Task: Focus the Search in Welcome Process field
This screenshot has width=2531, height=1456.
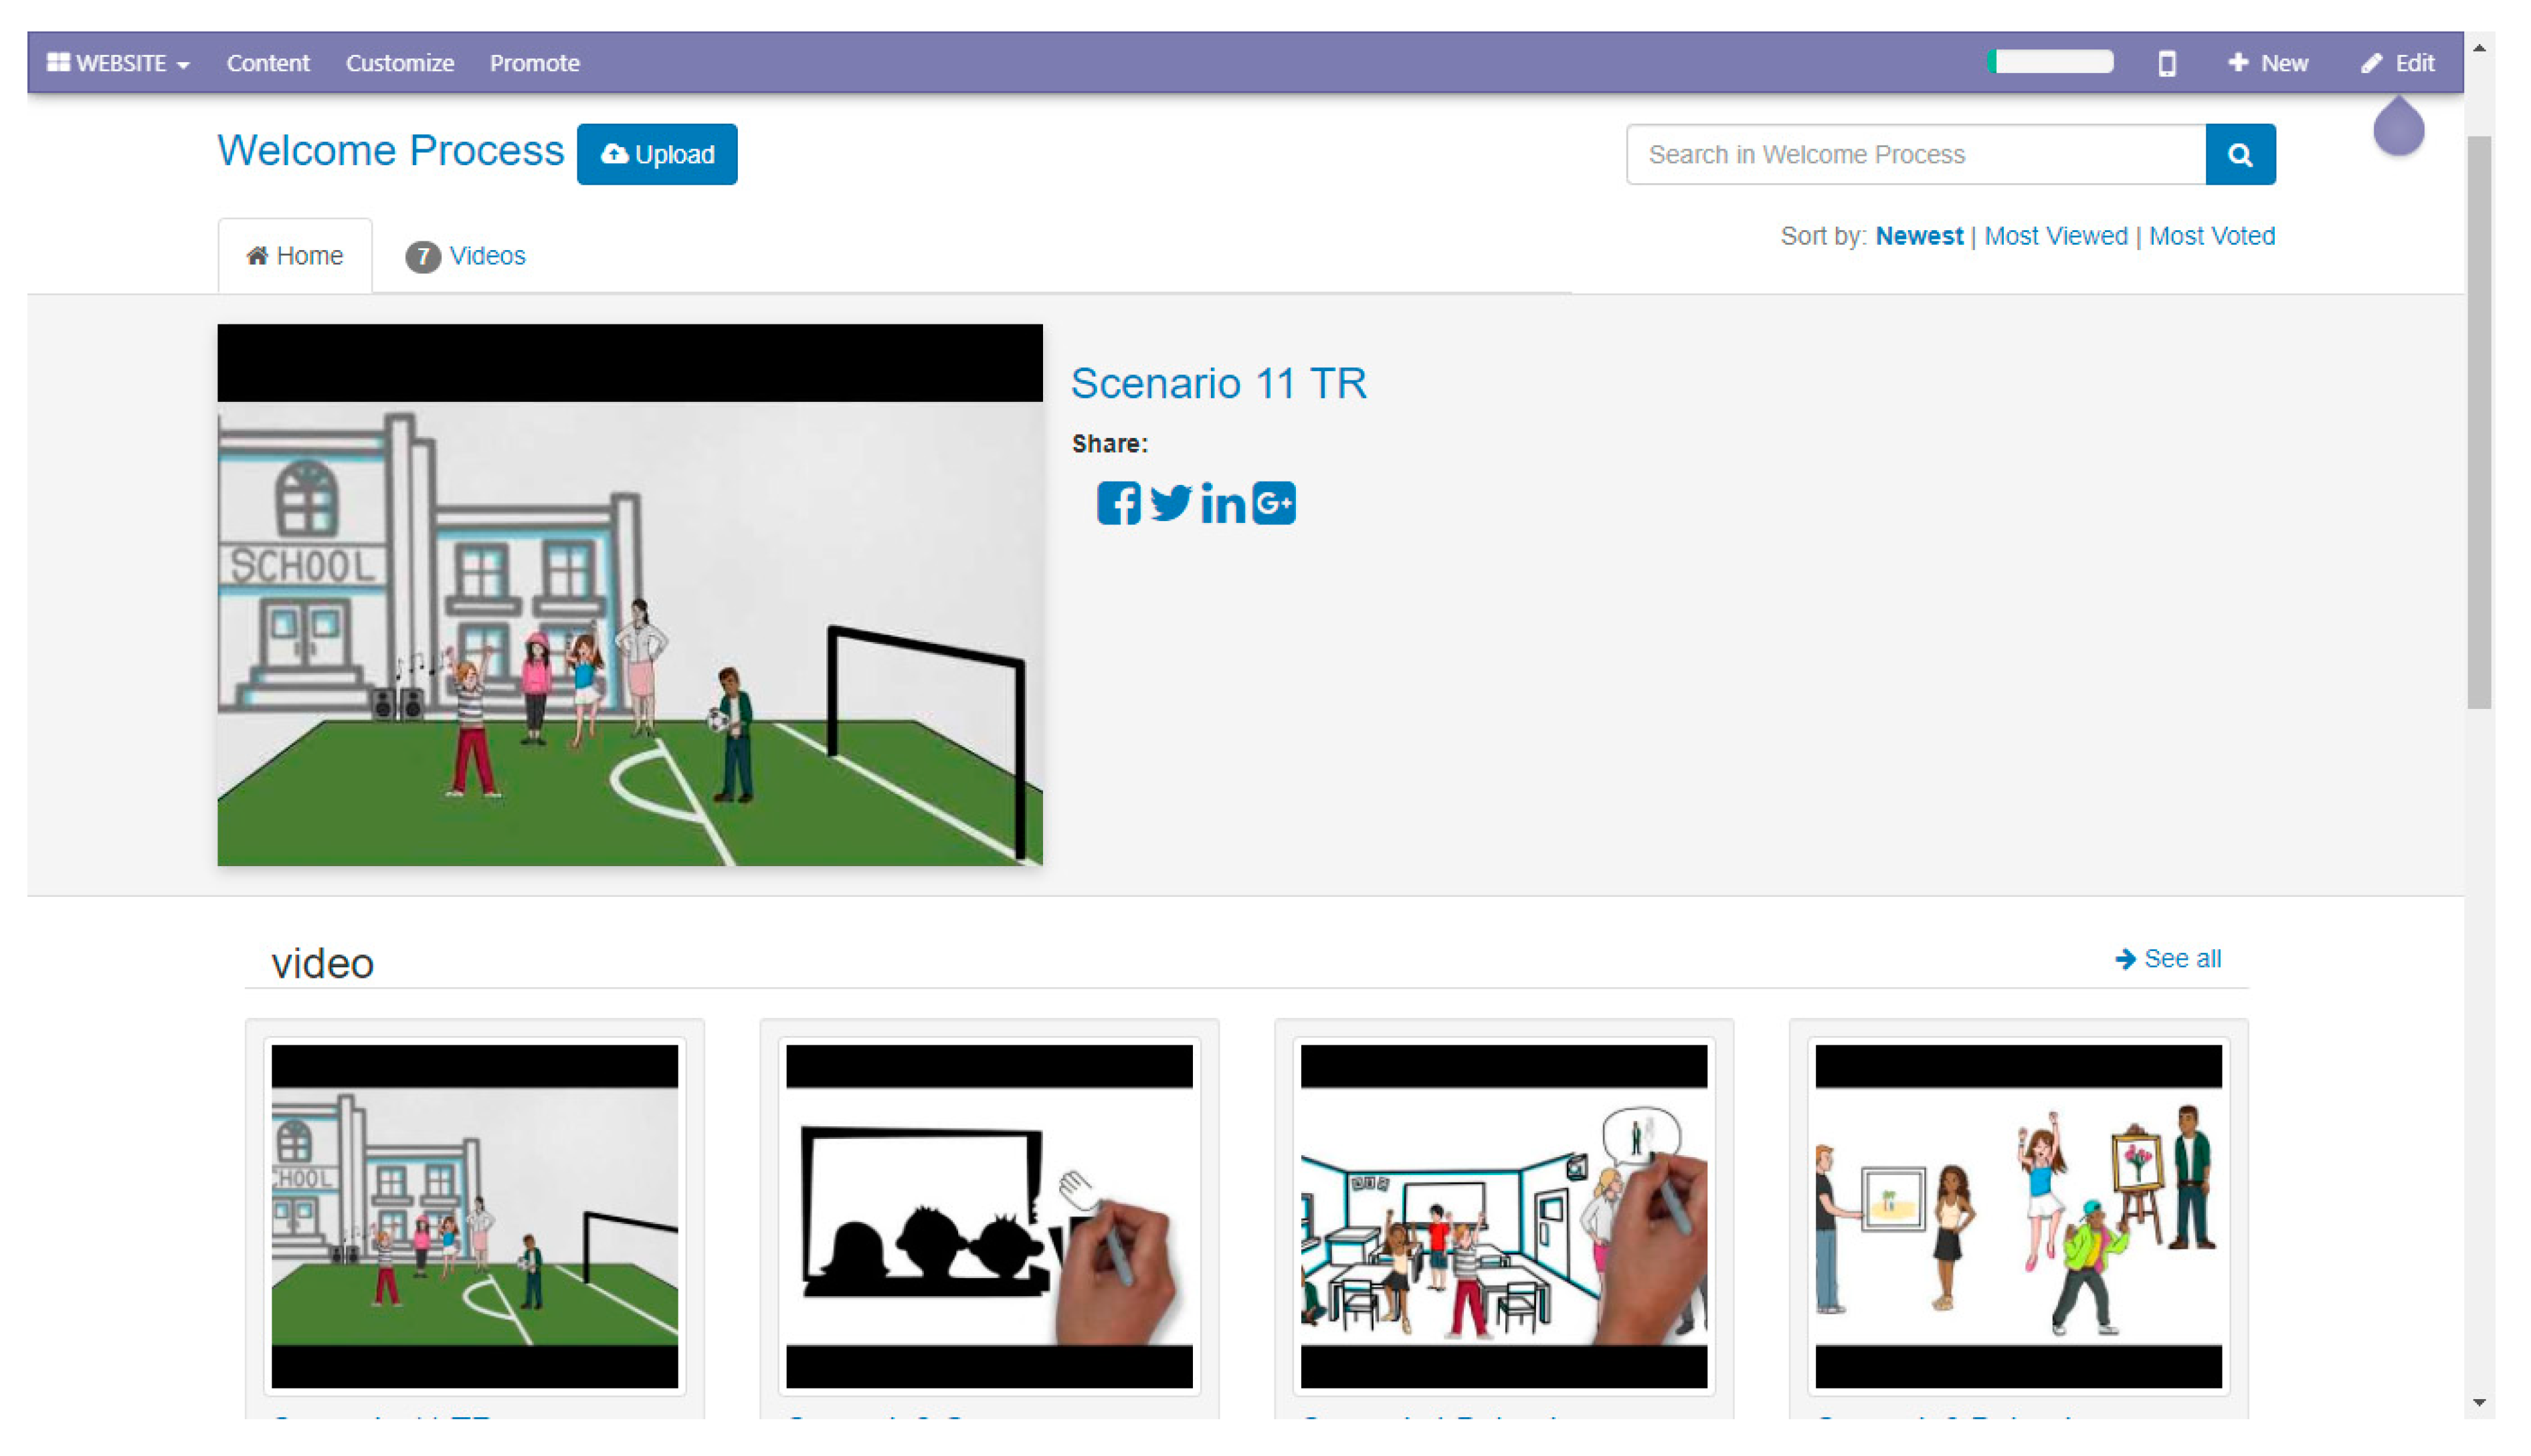Action: coord(1915,155)
